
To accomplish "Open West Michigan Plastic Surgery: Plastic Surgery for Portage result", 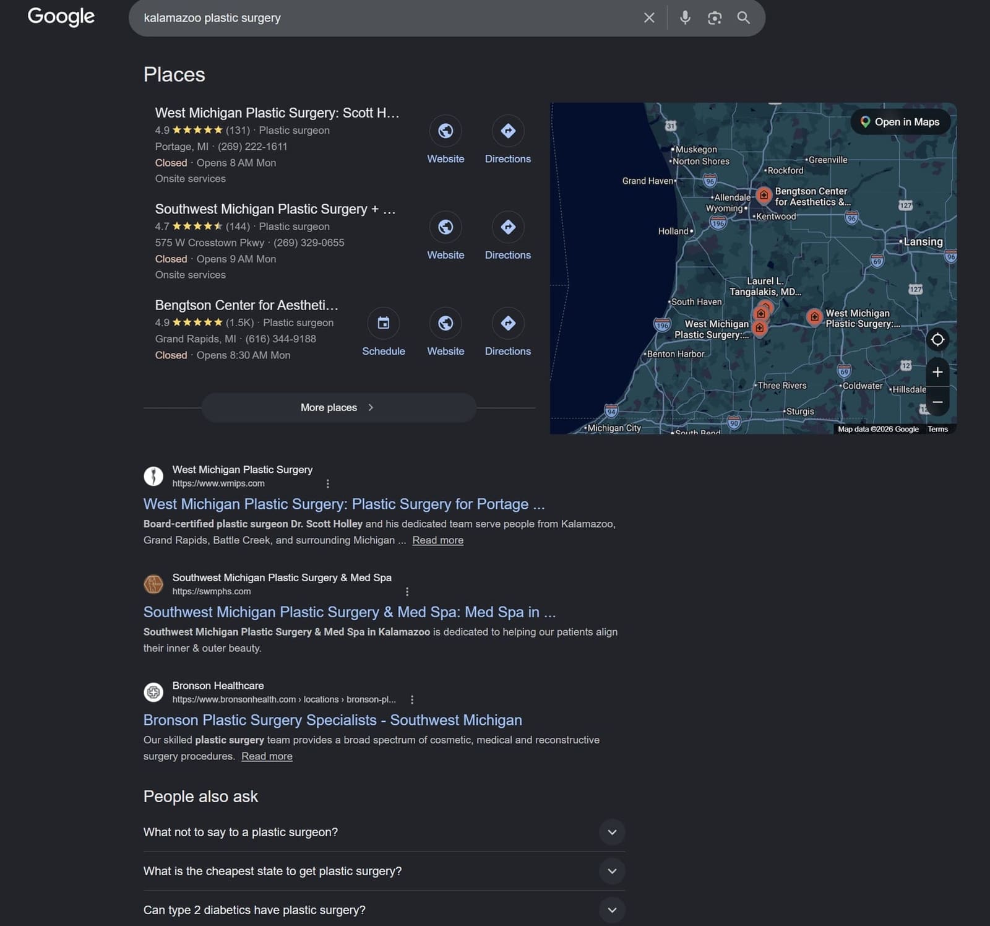I will click(x=344, y=504).
